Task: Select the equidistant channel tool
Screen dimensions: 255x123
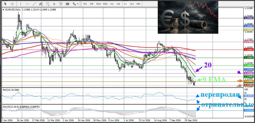Action: click(x=41, y=4)
